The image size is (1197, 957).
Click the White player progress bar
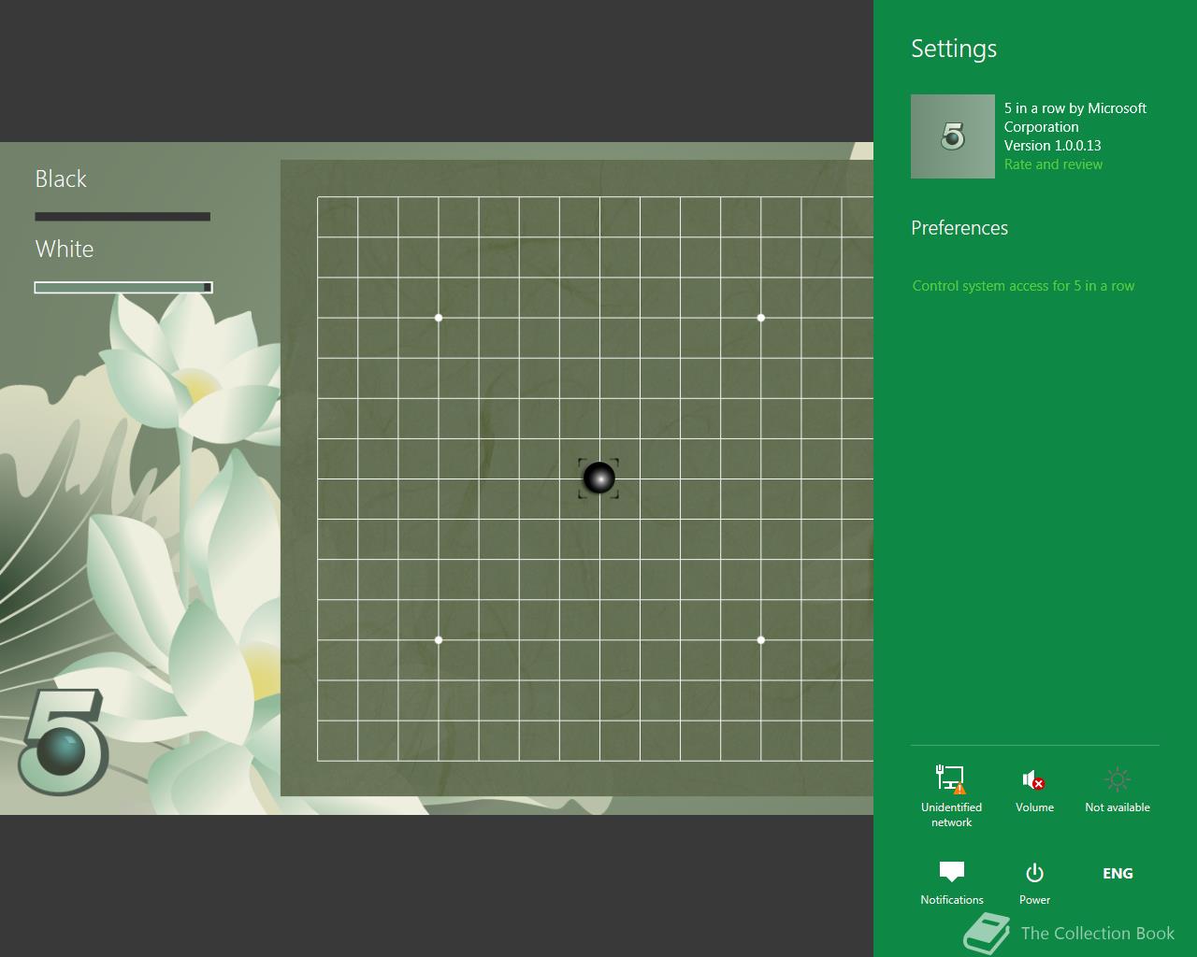coord(123,288)
